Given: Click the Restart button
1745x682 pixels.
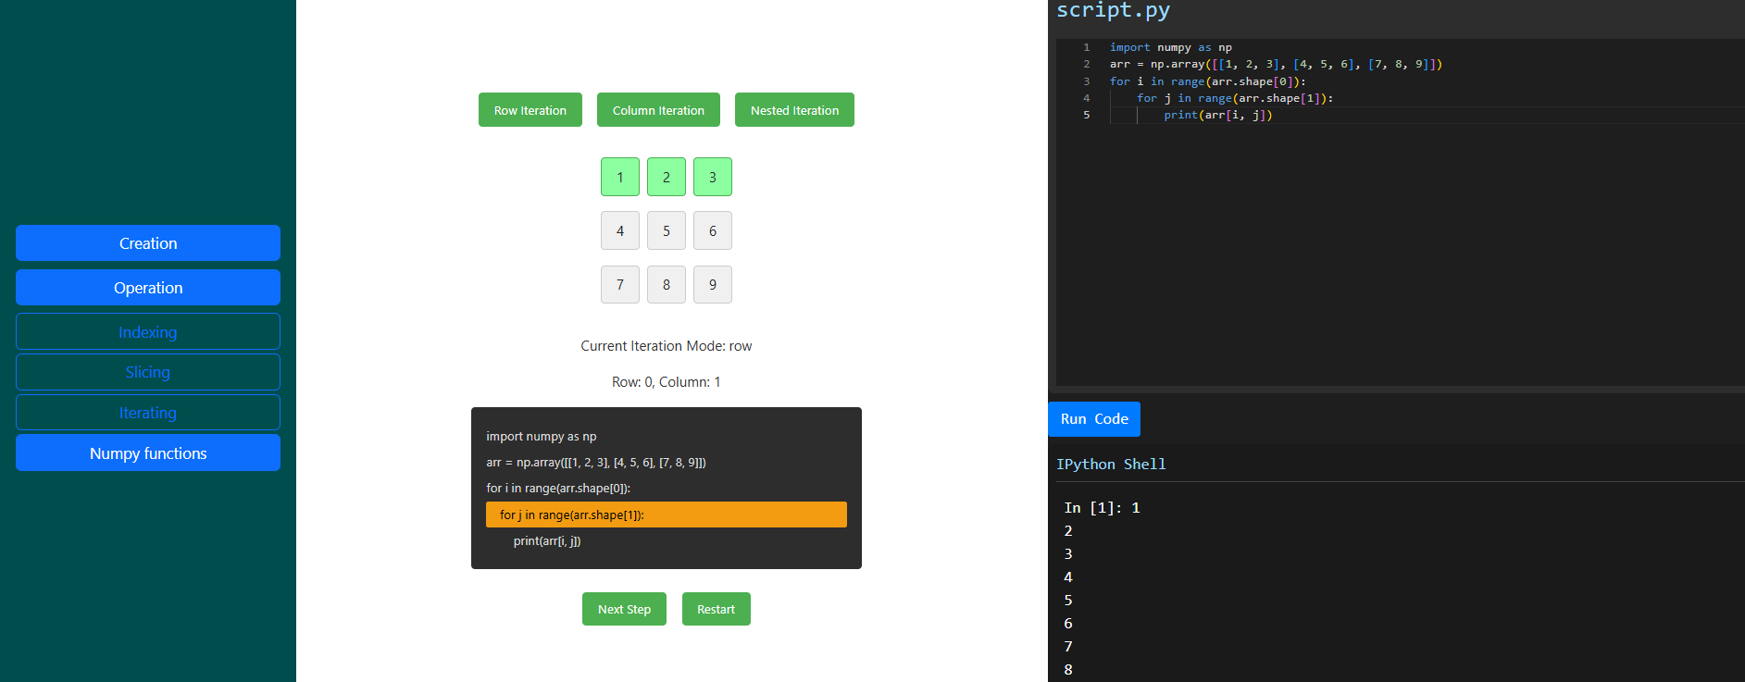Looking at the screenshot, I should pos(717,609).
